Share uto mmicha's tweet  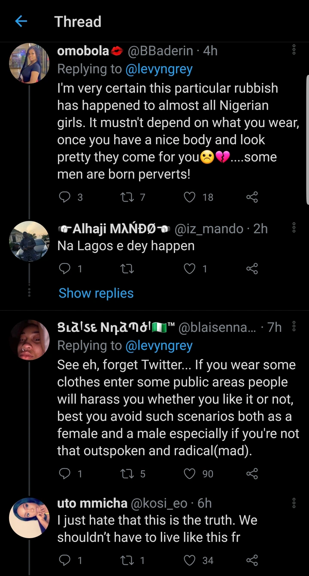(252, 561)
